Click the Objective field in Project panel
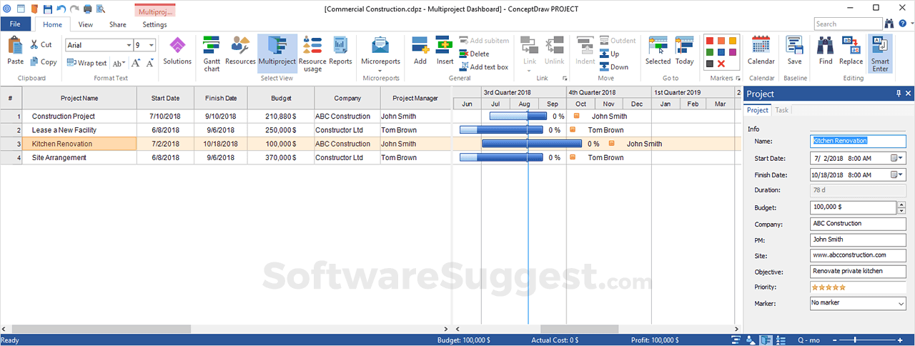The height and width of the screenshot is (346, 915). pos(858,272)
